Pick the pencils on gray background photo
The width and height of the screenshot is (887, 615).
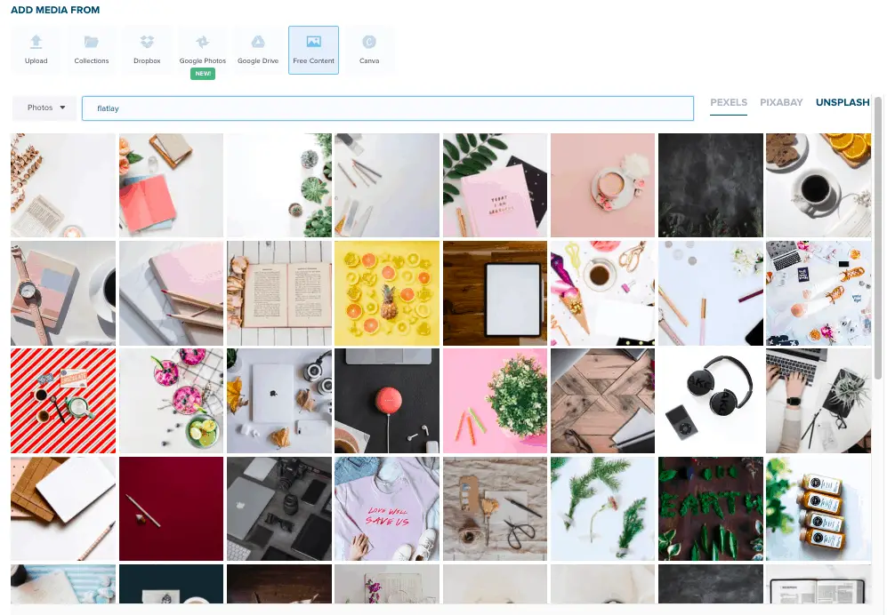point(387,186)
